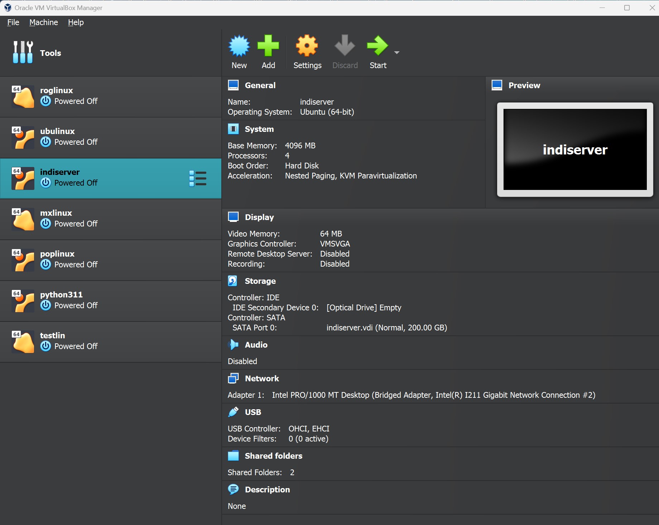
Task: Select mxlinux by its name label
Action: pyautogui.click(x=56, y=213)
